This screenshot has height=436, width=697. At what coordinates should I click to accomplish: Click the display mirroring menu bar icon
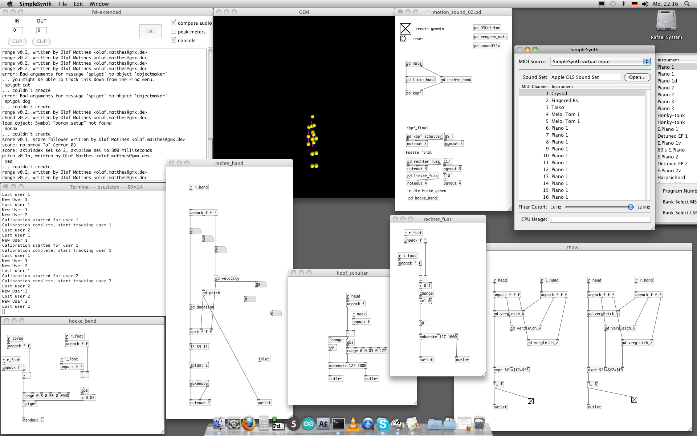tap(602, 4)
